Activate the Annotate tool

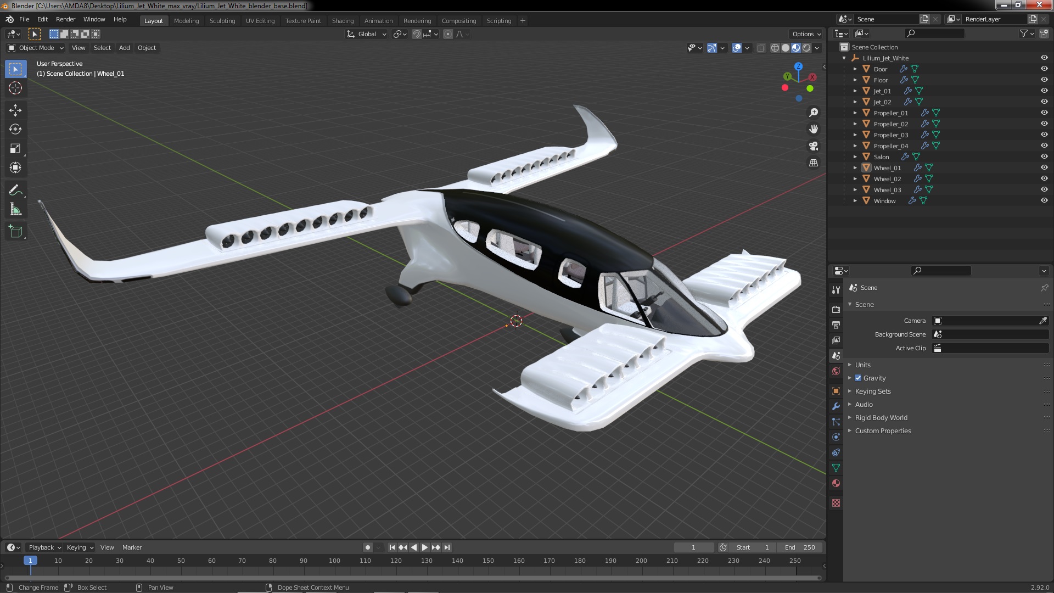15,191
